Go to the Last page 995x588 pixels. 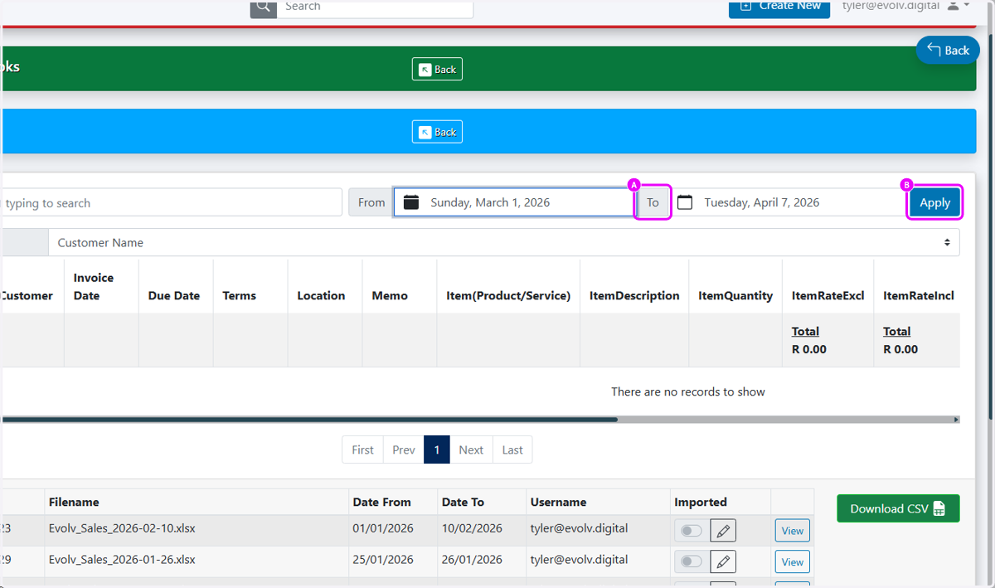512,450
